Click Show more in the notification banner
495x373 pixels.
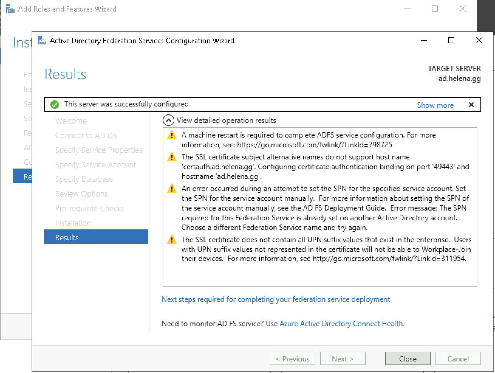pyautogui.click(x=435, y=105)
